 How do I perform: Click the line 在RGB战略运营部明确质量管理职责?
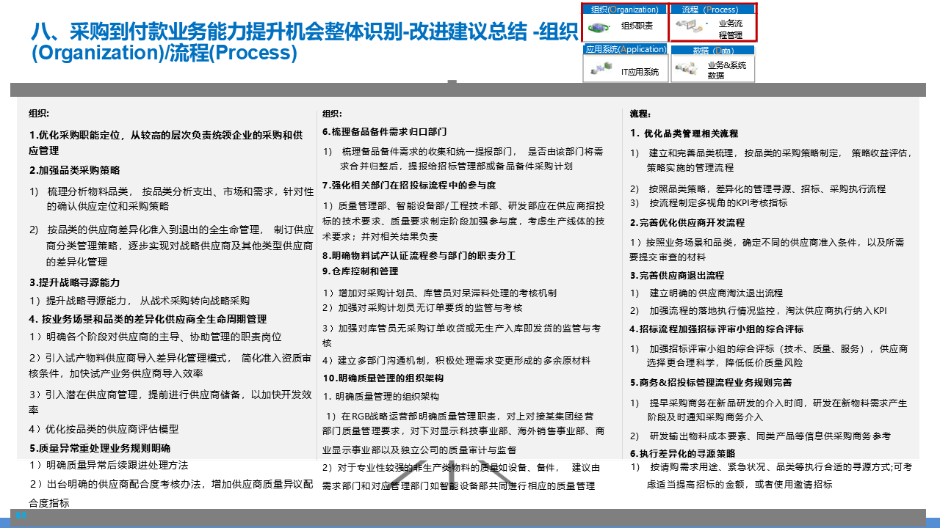click(x=464, y=431)
